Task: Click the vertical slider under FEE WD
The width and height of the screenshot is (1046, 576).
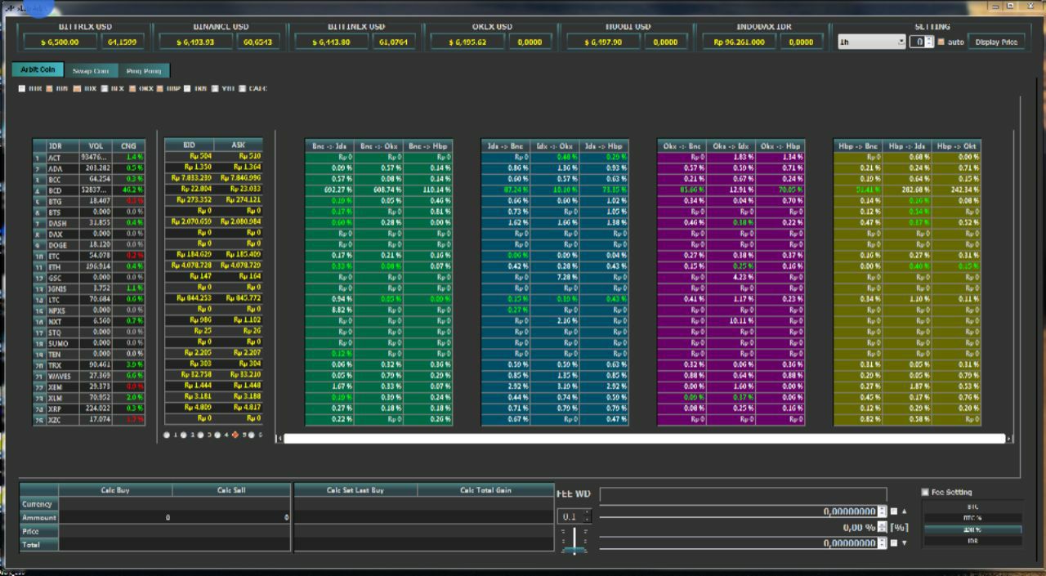Action: tap(574, 540)
